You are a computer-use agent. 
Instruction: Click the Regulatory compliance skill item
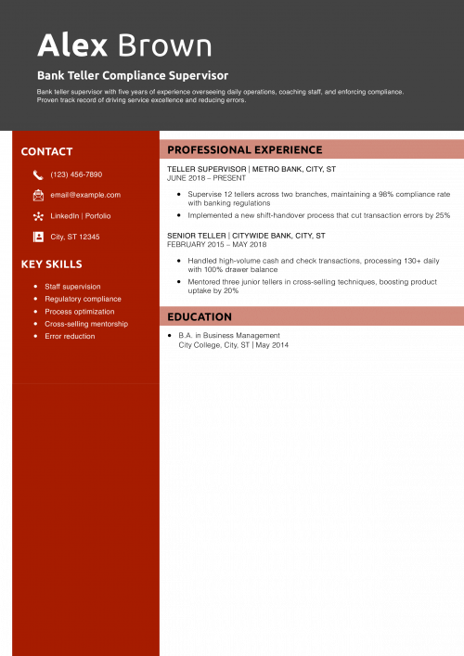point(83,299)
